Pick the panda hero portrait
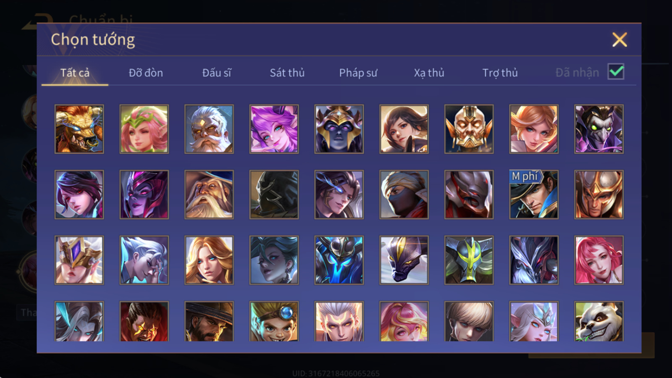 [599, 321]
